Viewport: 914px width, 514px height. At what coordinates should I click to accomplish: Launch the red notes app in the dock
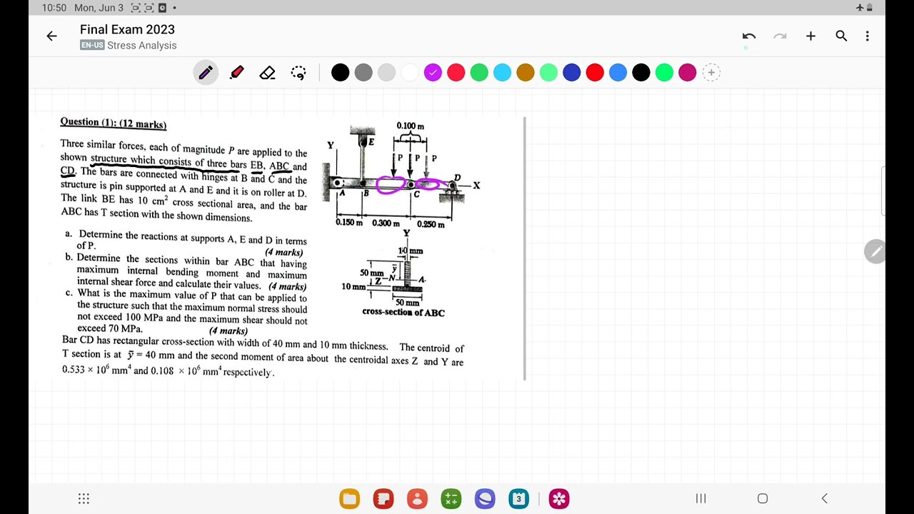[383, 499]
